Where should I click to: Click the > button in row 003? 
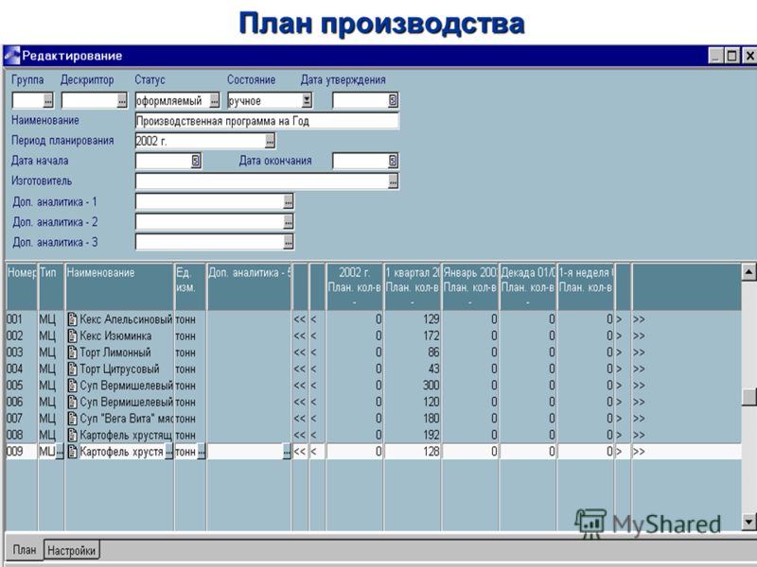click(620, 352)
